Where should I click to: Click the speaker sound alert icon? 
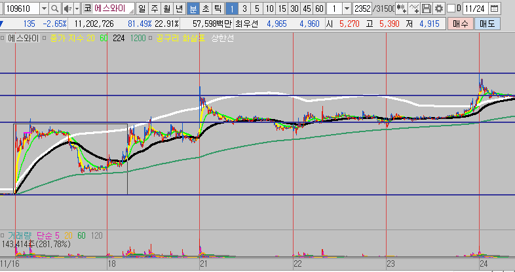pos(67,8)
